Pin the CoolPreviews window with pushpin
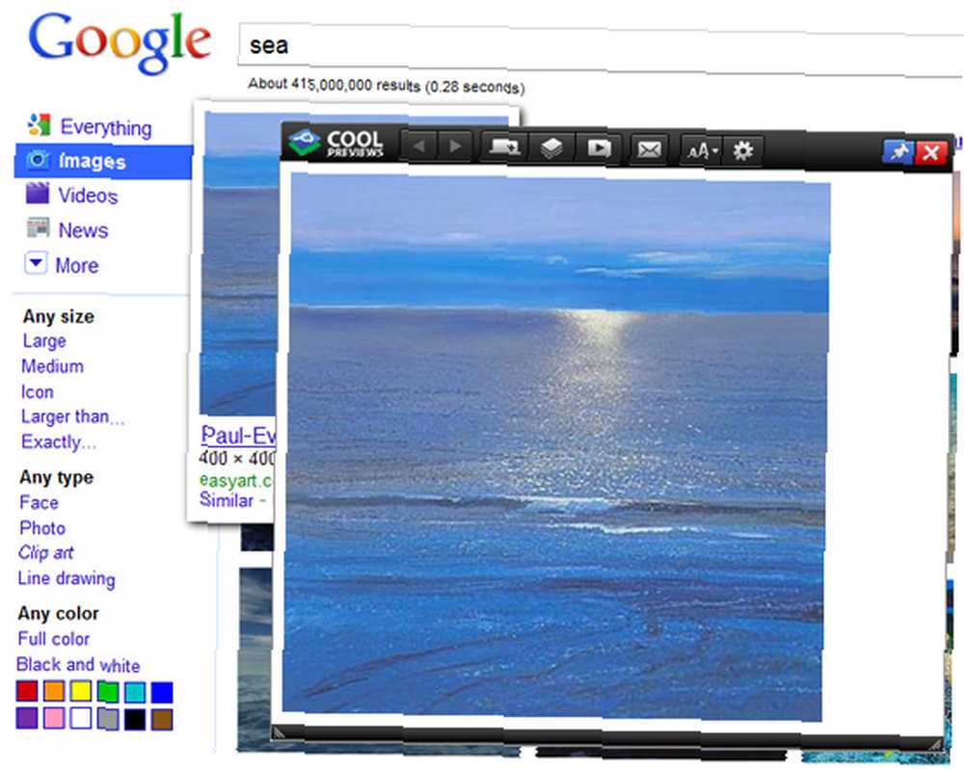 (x=898, y=151)
